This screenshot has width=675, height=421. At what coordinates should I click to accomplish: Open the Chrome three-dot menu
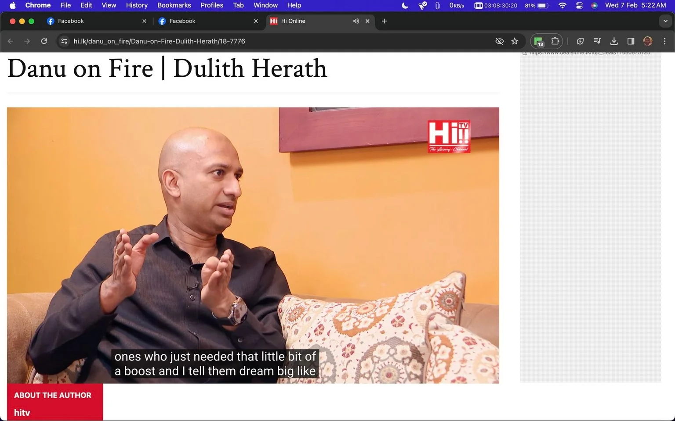point(664,41)
